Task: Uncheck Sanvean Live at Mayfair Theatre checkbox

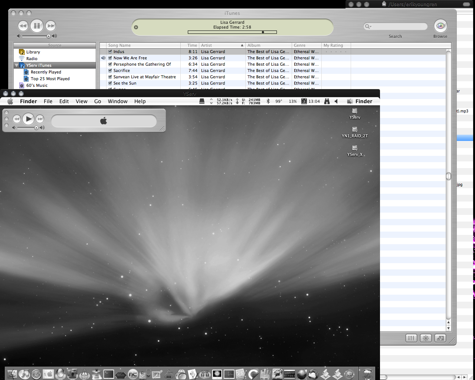Action: coord(110,77)
